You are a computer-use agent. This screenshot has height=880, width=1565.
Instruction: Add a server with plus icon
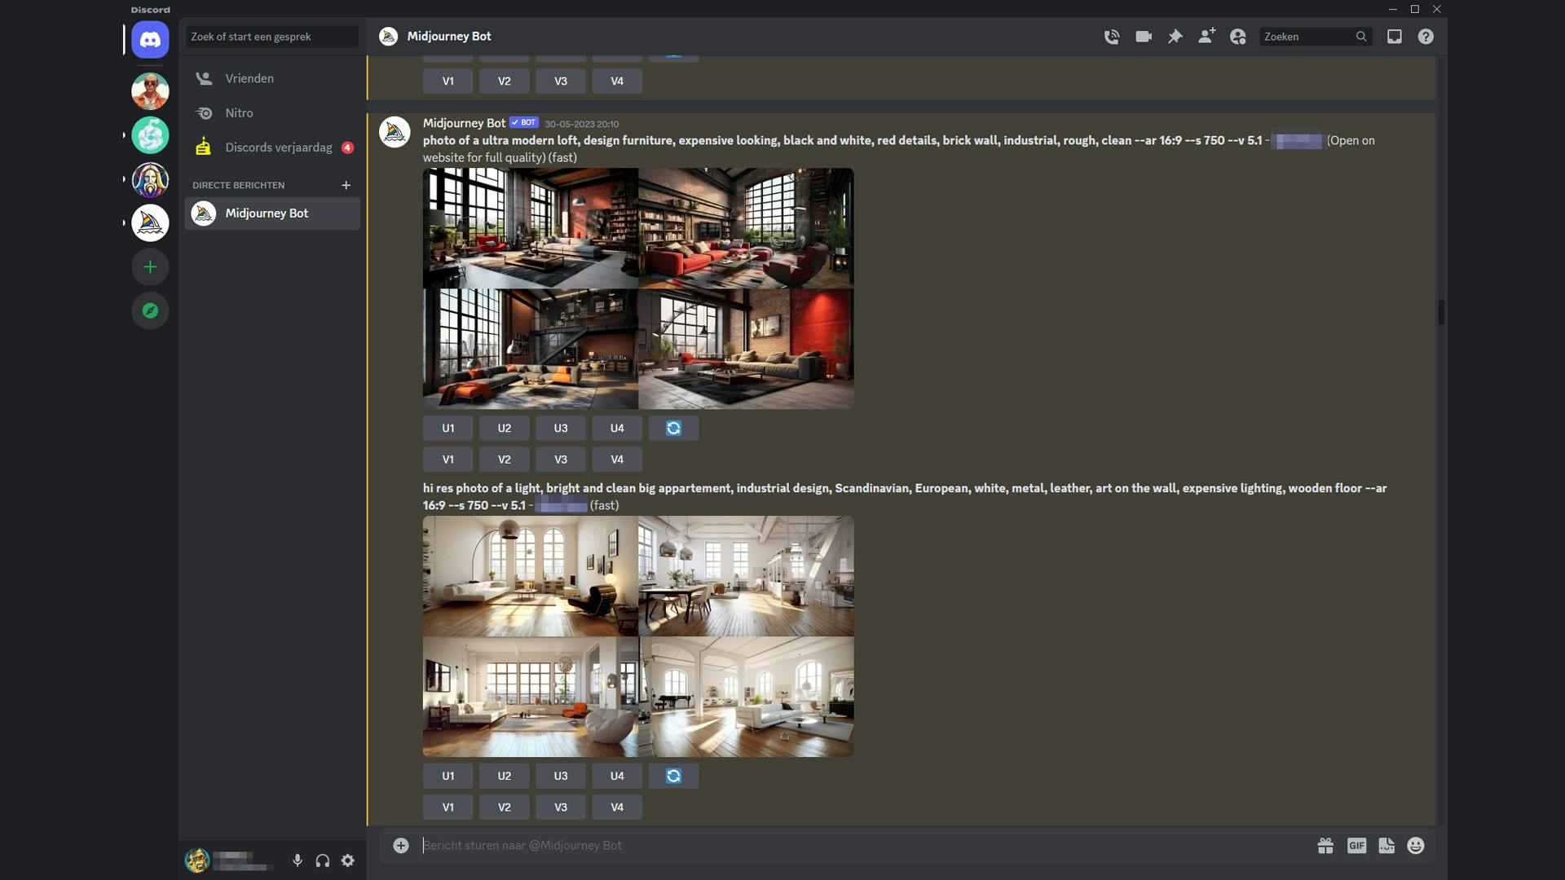150,266
